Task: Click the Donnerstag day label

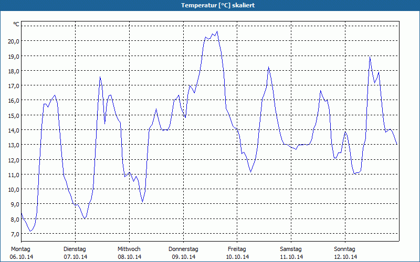Action: pos(183,249)
